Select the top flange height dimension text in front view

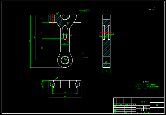click(42, 19)
